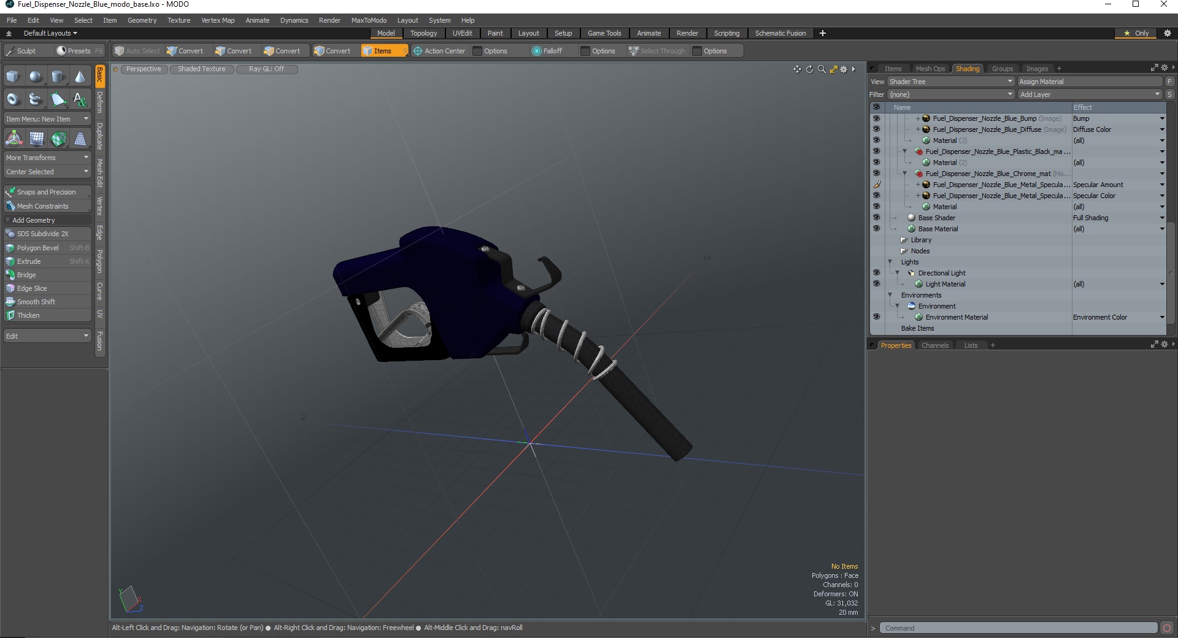Toggle visibility of the Chrome_mat group
This screenshot has height=638, width=1178.
point(876,174)
